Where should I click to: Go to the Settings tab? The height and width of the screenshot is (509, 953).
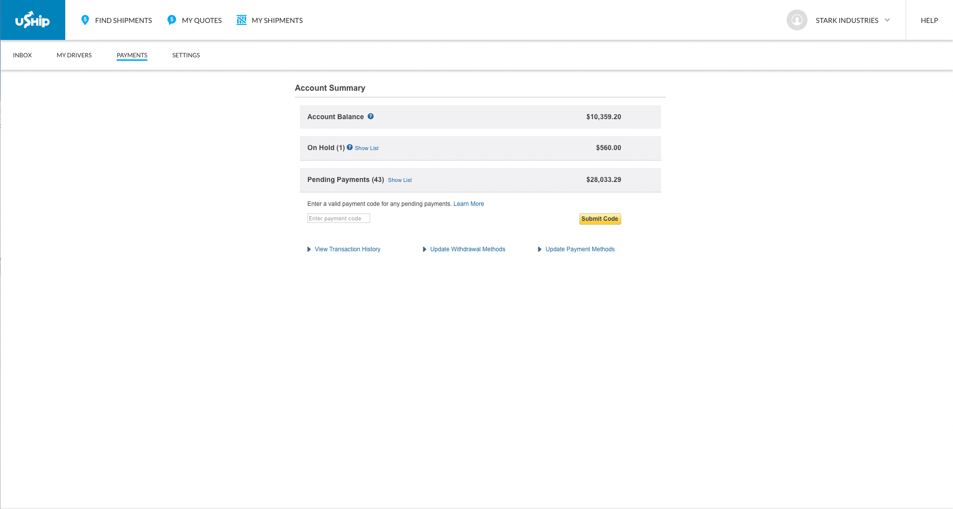coord(186,55)
